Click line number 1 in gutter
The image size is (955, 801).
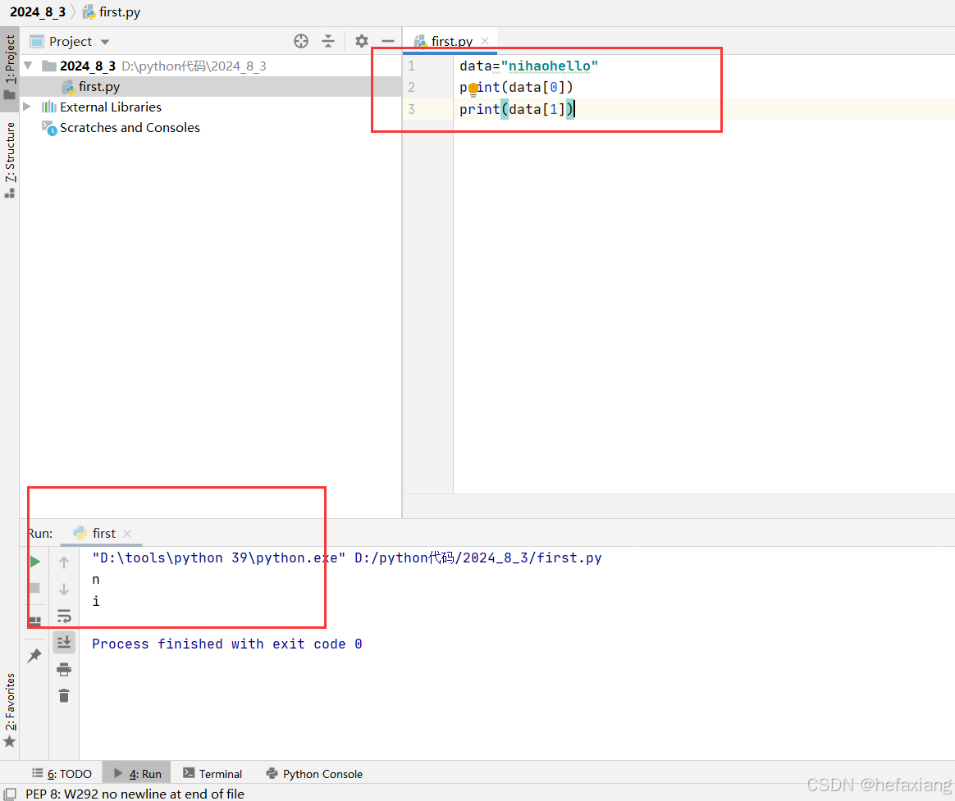412,66
